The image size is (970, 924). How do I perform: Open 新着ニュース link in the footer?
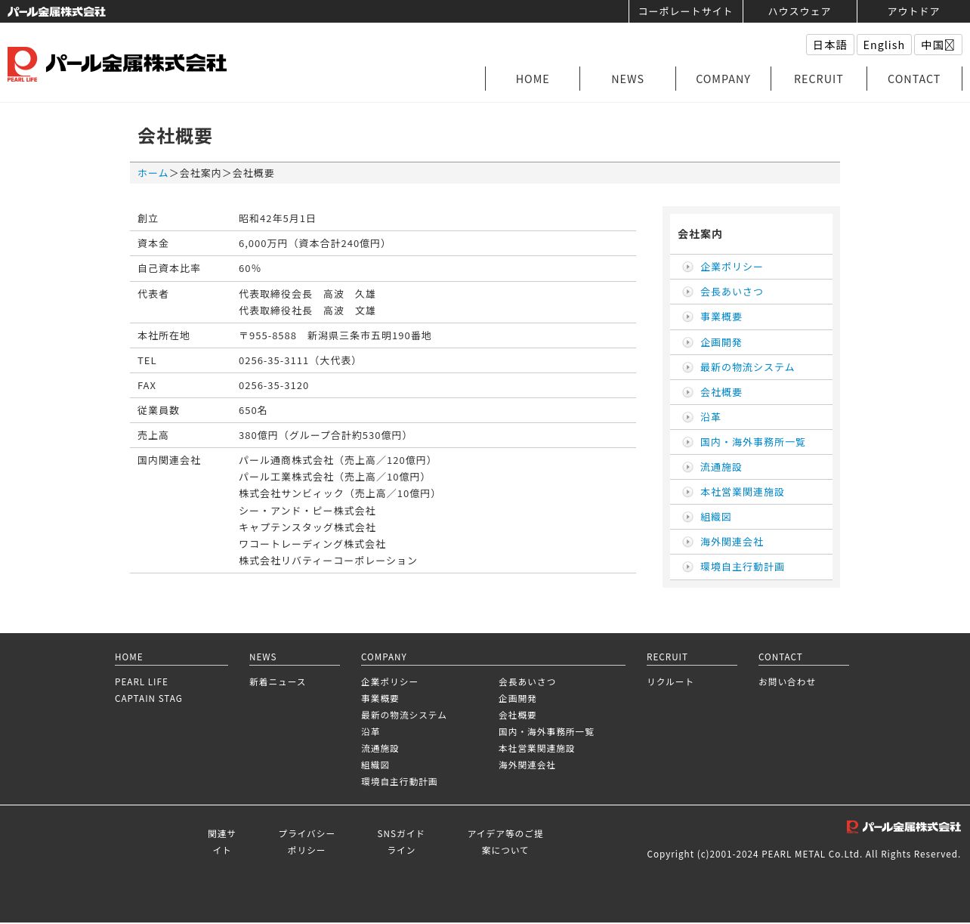(x=277, y=681)
